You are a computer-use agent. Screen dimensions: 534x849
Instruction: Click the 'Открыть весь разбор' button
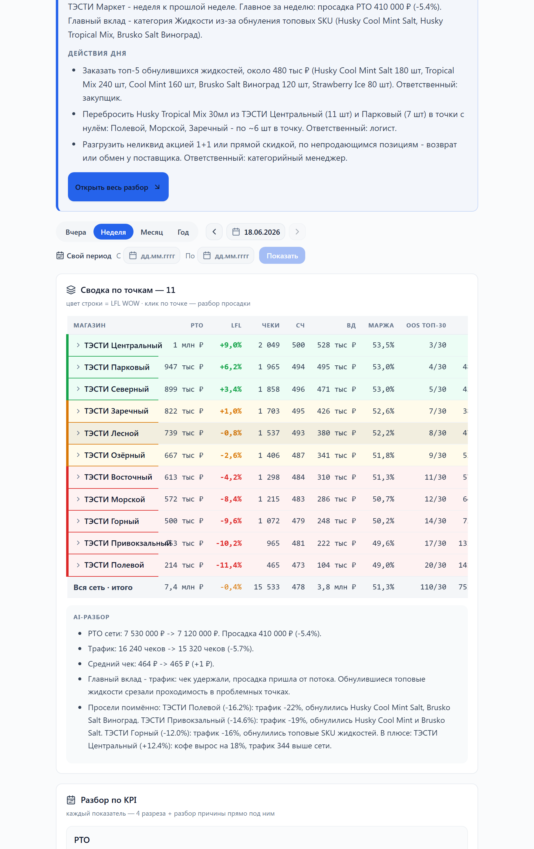(118, 187)
